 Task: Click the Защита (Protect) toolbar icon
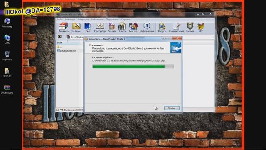click(190, 27)
